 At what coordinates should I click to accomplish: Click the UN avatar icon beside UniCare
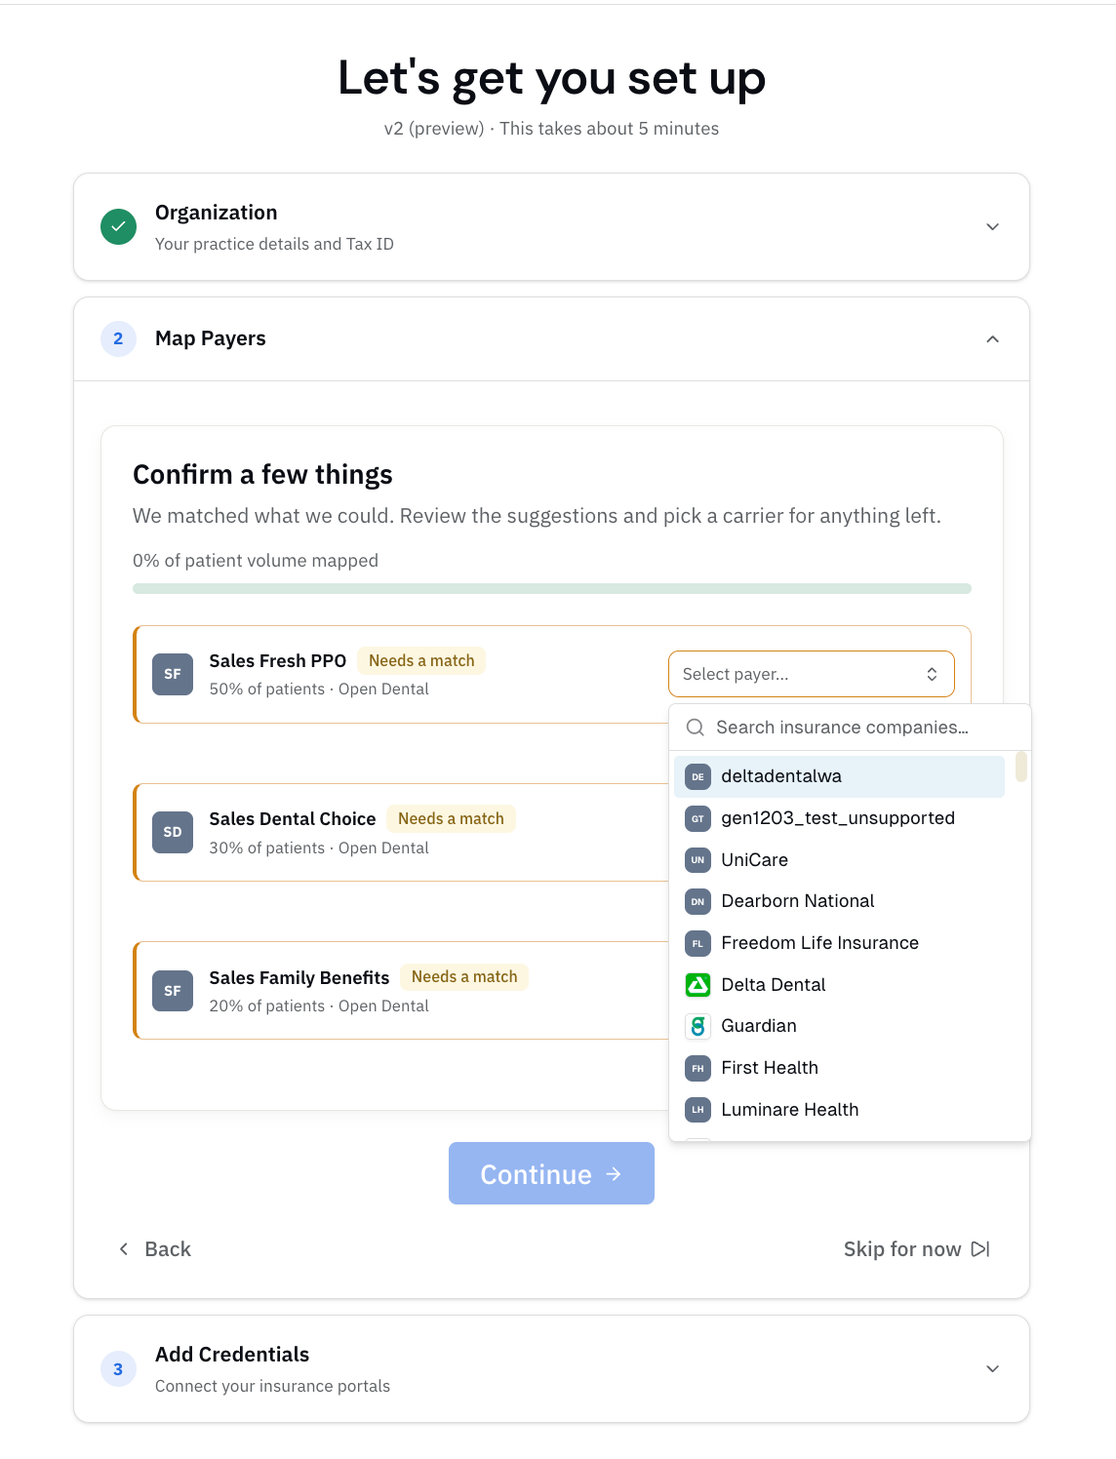tap(697, 860)
